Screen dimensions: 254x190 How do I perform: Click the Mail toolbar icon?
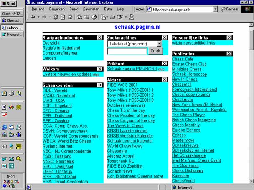click(x=103, y=17)
